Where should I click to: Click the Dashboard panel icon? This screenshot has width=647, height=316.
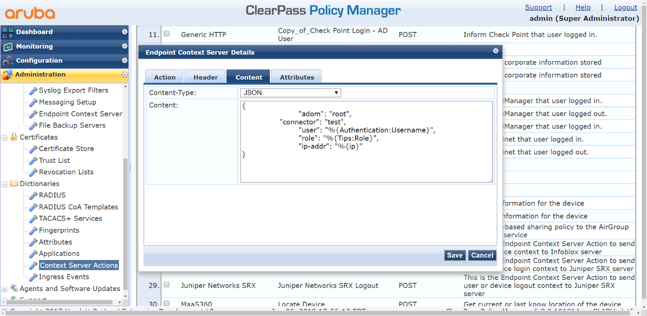tap(8, 32)
